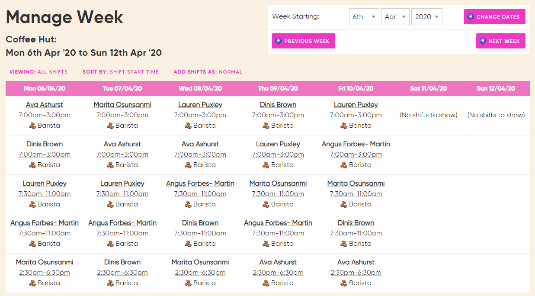Change Add Shifts As from Normal
This screenshot has width=535, height=296.
229,71
